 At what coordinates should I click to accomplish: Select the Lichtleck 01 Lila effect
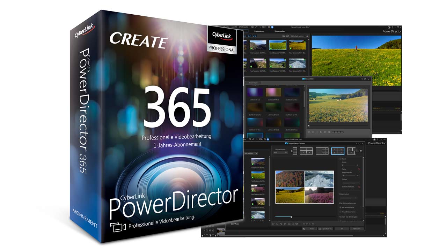coord(255,92)
